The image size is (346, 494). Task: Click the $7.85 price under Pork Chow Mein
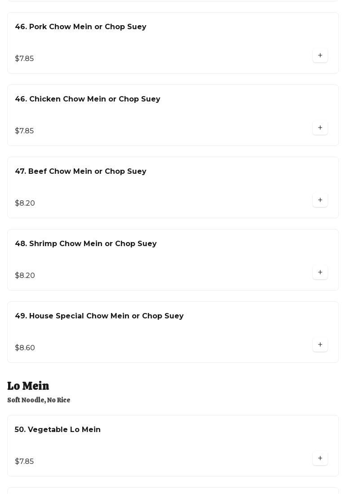(24, 59)
